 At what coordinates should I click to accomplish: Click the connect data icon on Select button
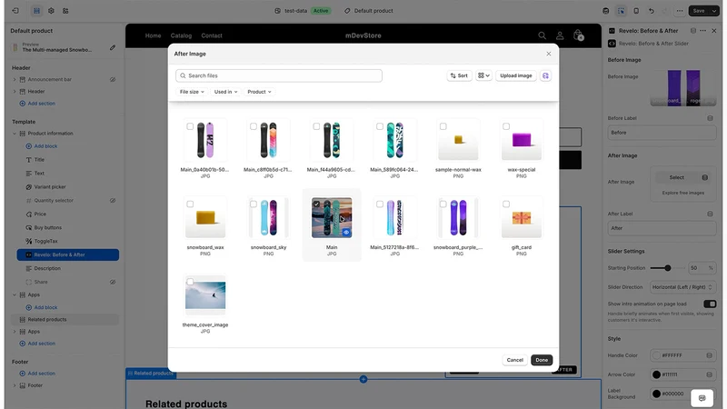[705, 177]
